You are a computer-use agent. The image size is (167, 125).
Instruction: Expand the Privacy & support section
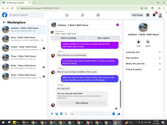point(143,69)
